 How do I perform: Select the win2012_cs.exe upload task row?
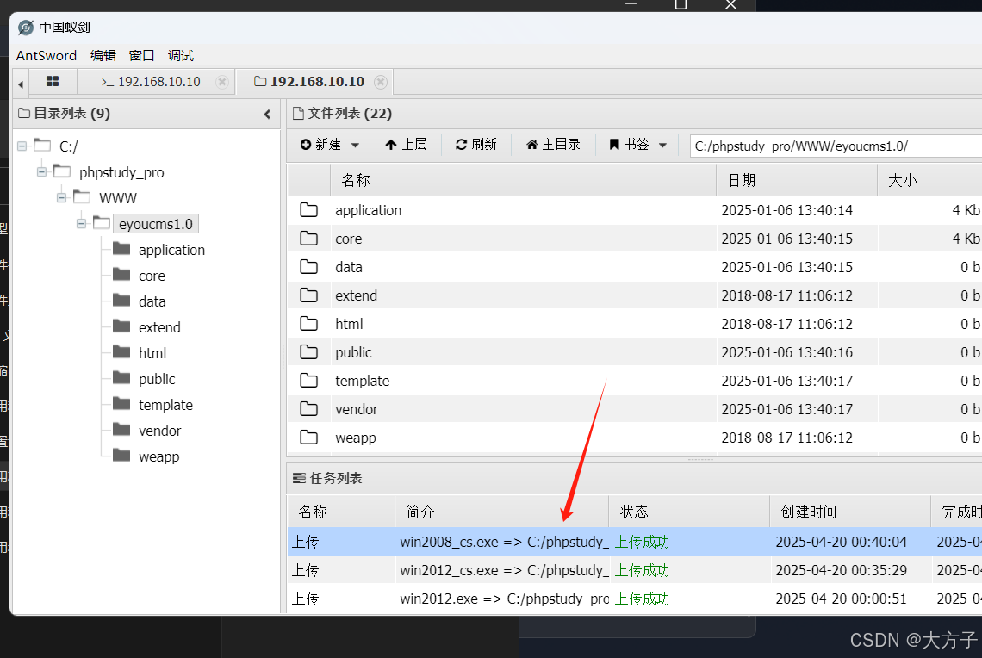point(634,570)
